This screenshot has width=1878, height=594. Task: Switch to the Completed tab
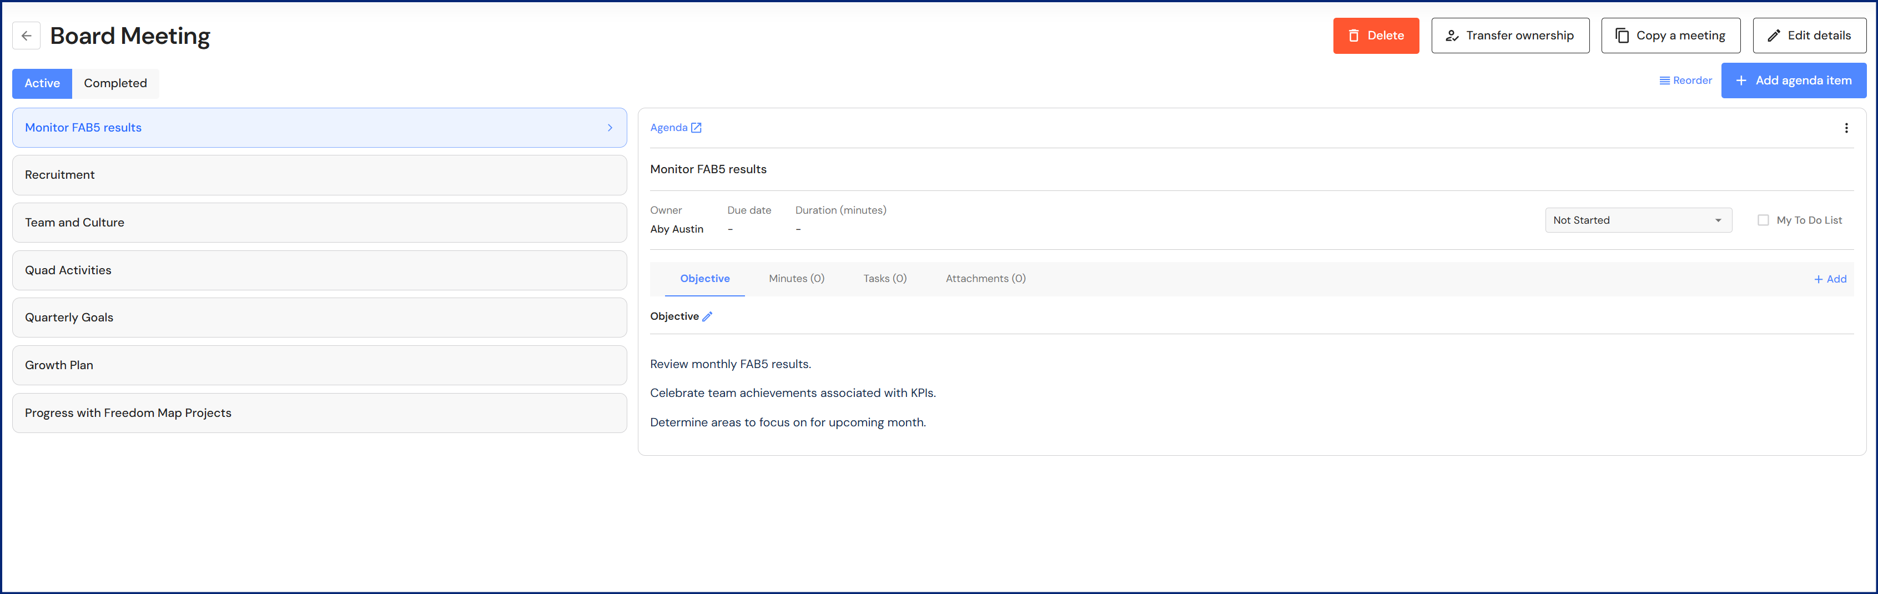coord(115,83)
